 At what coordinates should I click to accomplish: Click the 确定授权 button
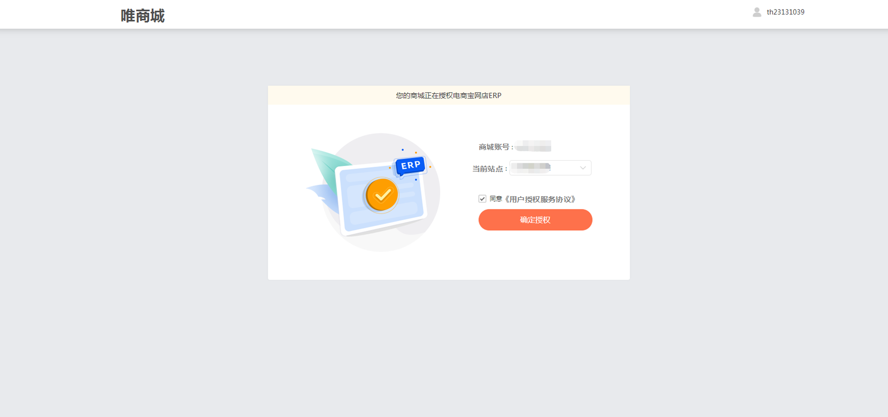535,220
